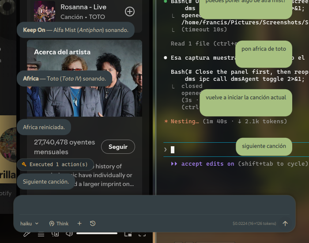
Task: Open the Spotify miniplayer icon
Action: (128, 234)
